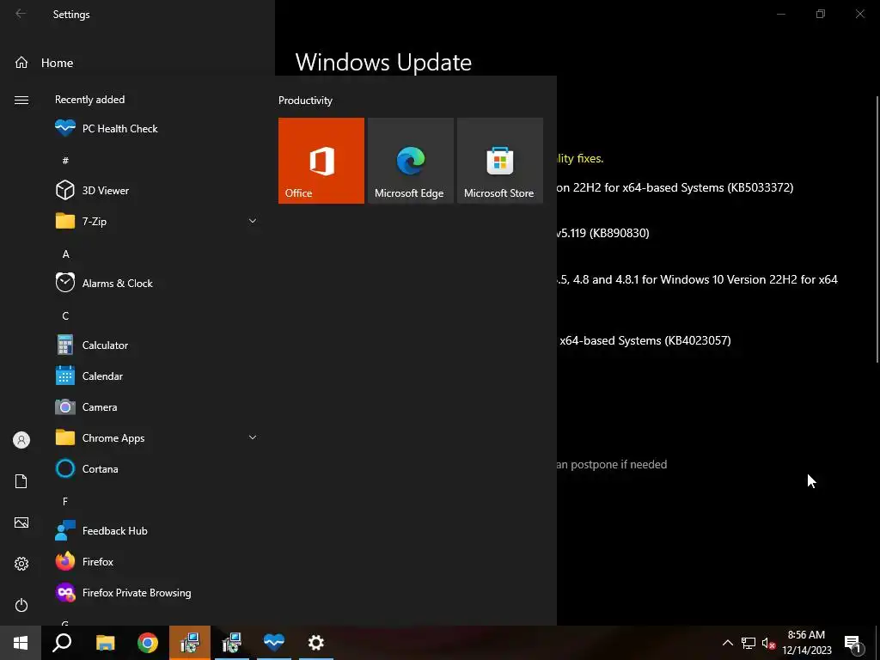Open Action Center notifications icon
Image resolution: width=880 pixels, height=660 pixels.
(x=852, y=643)
